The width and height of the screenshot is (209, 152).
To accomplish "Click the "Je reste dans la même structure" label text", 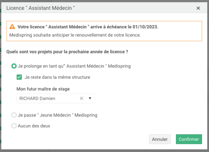I will pos(57,77).
